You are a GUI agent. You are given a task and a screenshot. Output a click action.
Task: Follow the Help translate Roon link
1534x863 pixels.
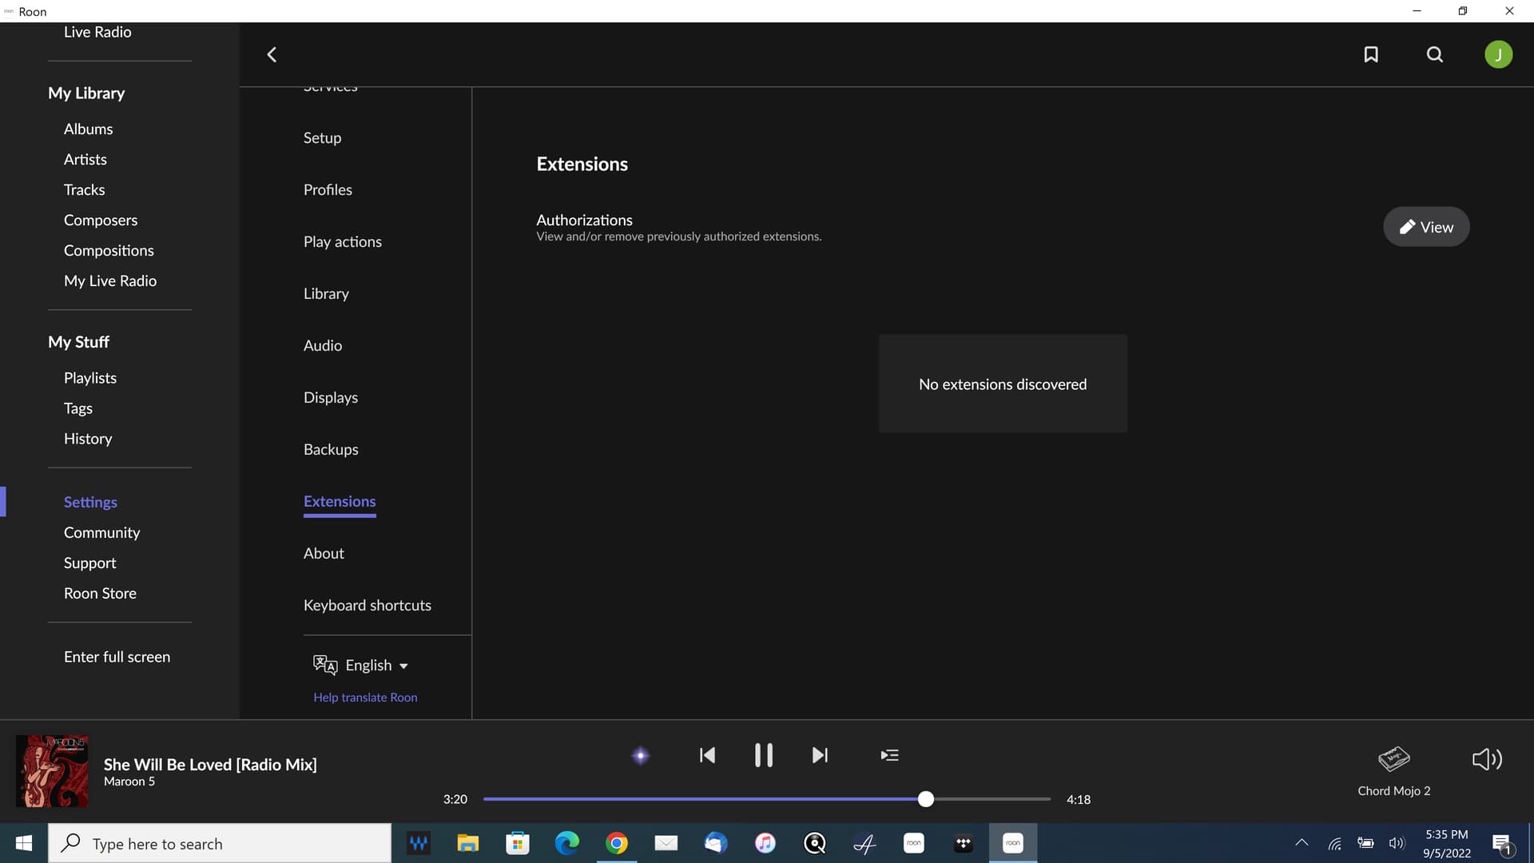point(365,697)
